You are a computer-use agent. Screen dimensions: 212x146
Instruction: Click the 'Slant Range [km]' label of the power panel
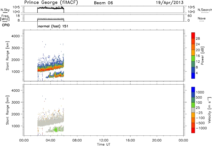pos(7,56)
